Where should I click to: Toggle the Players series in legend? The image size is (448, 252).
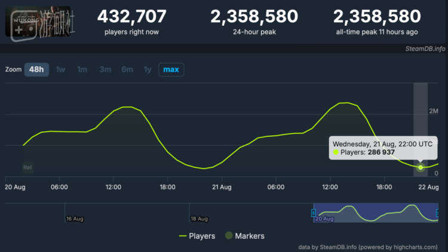197,236
